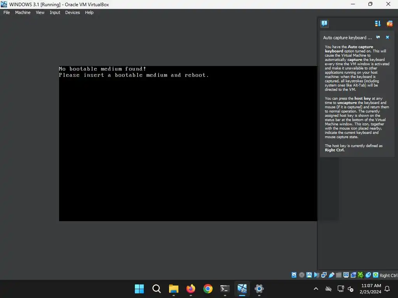The height and width of the screenshot is (298, 398).
Task: Click the VirtualBox title bar application icon
Action: (4, 4)
